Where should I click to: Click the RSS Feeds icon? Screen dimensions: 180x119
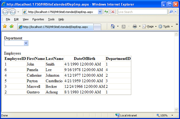(x=123, y=27)
